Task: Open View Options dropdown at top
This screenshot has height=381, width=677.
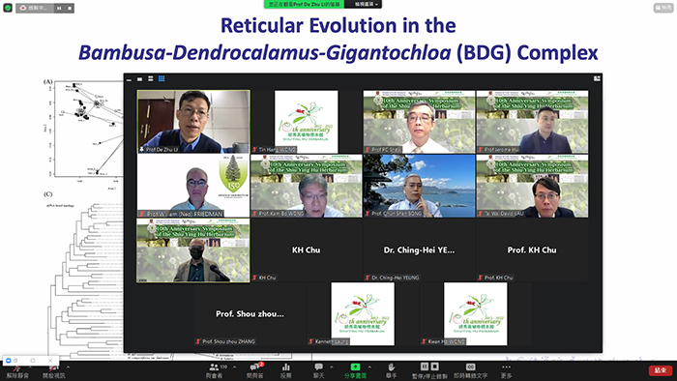Action: pyautogui.click(x=367, y=4)
